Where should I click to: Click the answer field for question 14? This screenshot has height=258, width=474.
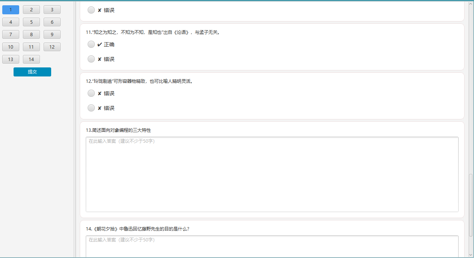tap(272, 247)
